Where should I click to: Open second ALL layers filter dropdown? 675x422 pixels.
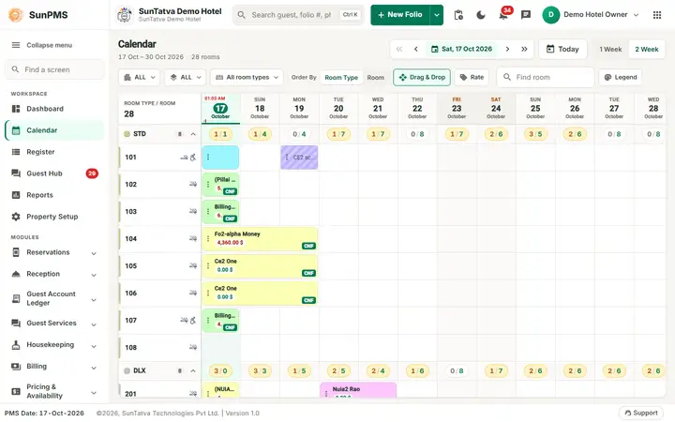coord(186,78)
